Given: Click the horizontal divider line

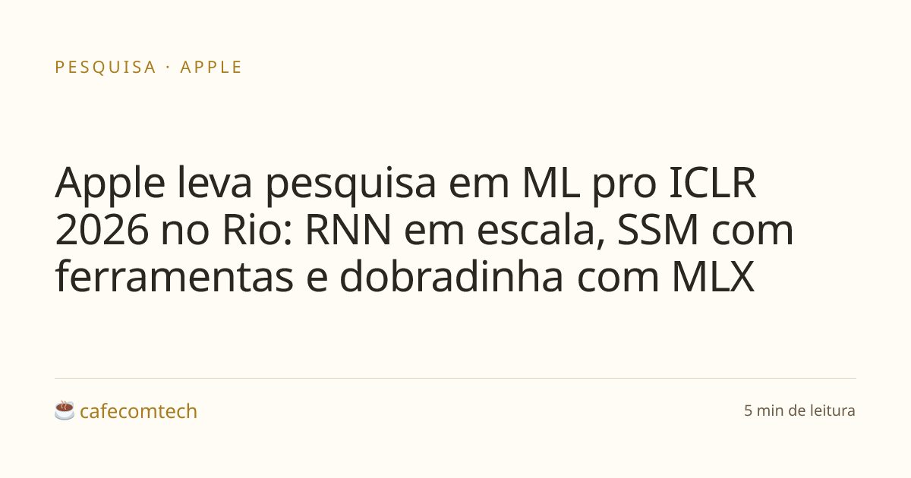Looking at the screenshot, I should tap(455, 378).
